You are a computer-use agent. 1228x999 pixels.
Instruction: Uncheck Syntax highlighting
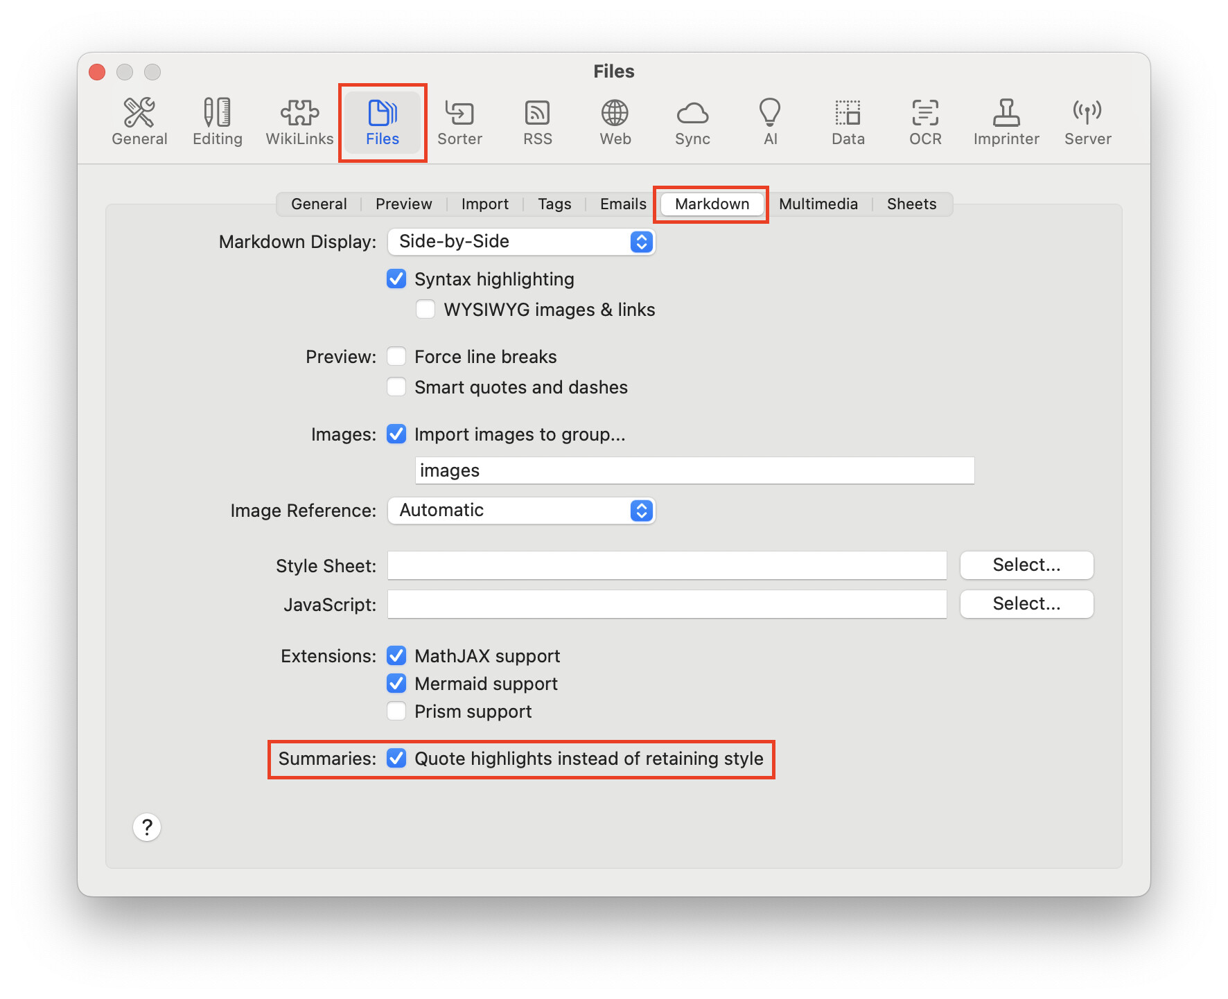pyautogui.click(x=396, y=279)
